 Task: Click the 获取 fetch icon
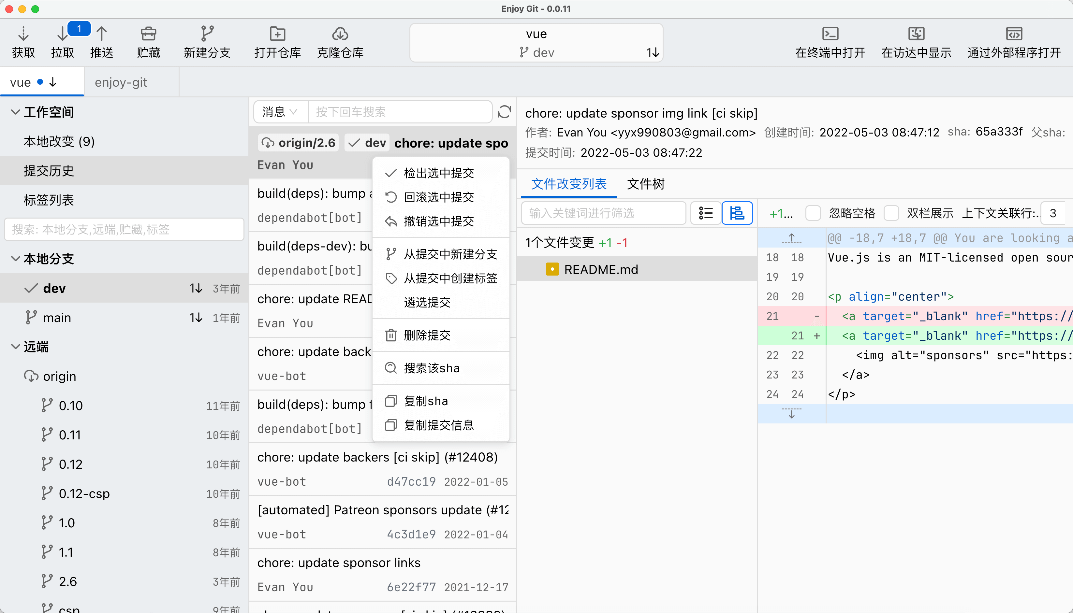[x=23, y=34]
